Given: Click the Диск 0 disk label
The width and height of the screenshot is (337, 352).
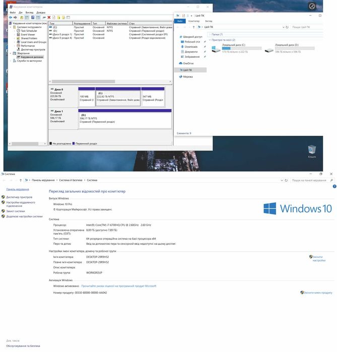Looking at the screenshot, I should (58, 90).
